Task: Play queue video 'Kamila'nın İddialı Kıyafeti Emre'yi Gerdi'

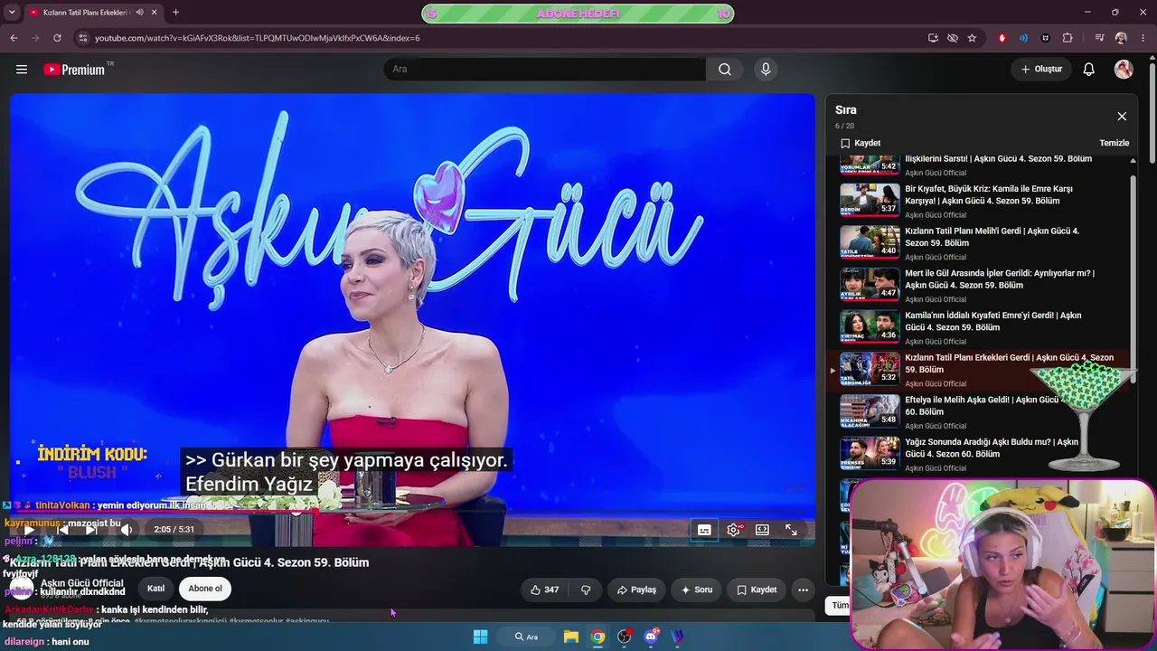Action: click(982, 328)
